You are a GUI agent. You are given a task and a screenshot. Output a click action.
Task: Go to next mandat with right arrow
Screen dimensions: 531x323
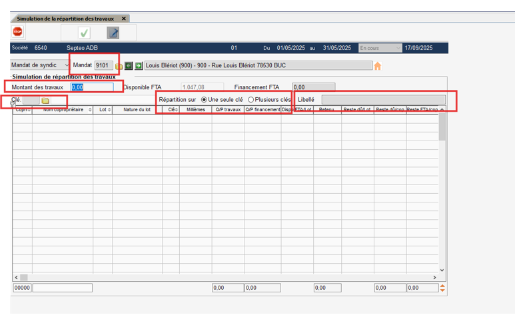pyautogui.click(x=139, y=66)
